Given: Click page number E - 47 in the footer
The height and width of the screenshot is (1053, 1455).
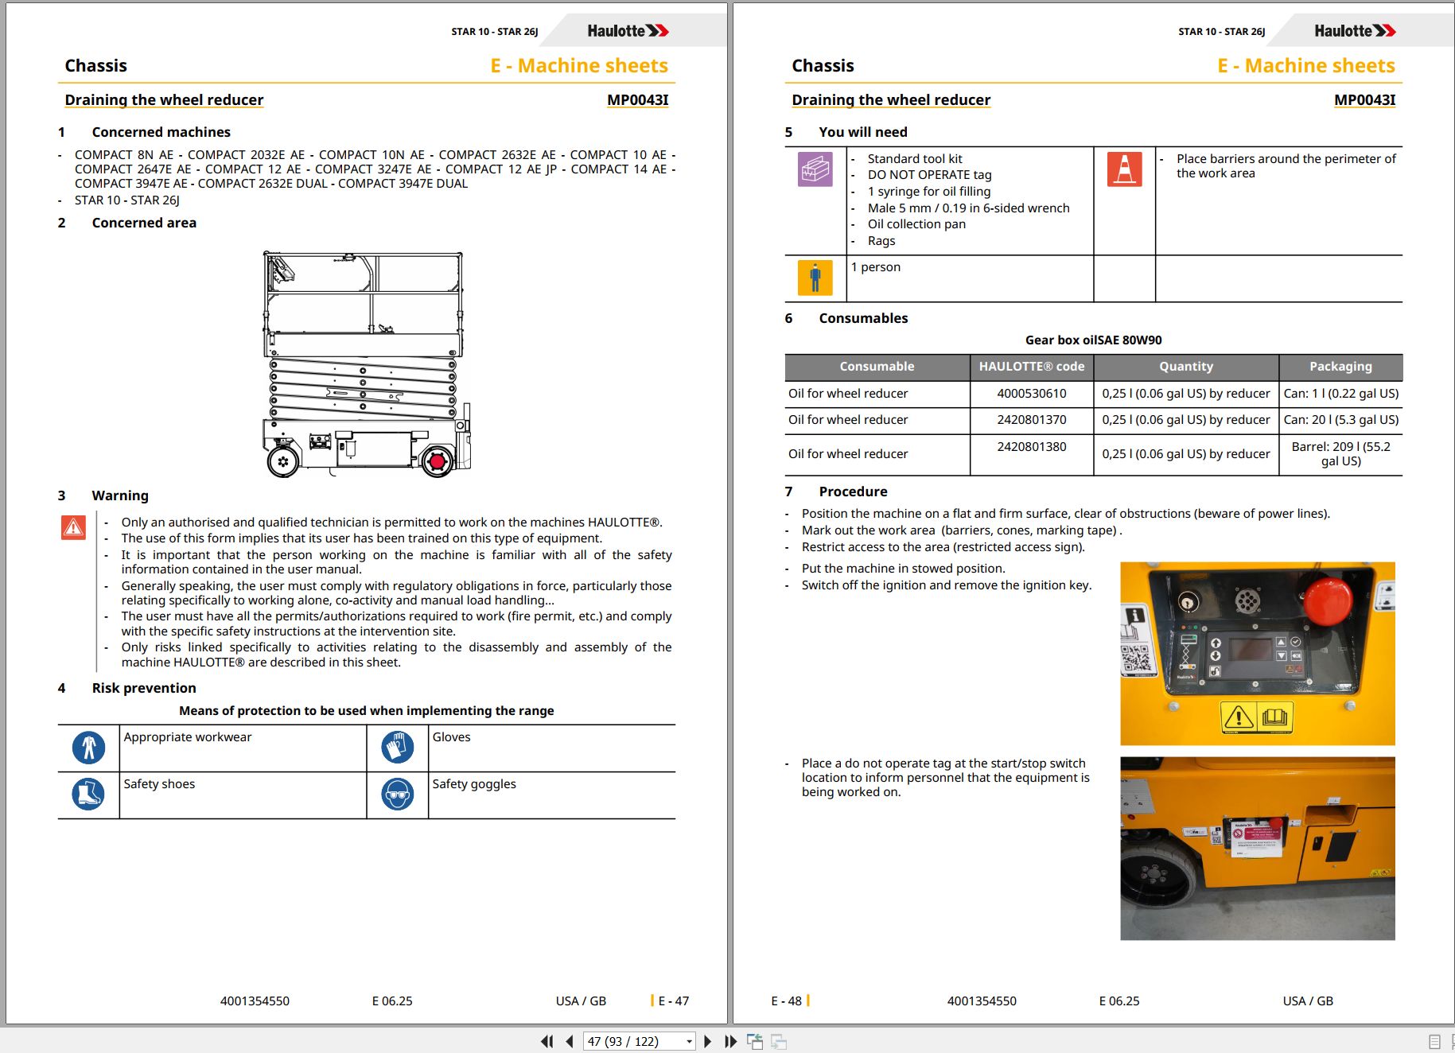Looking at the screenshot, I should coord(673,1001).
